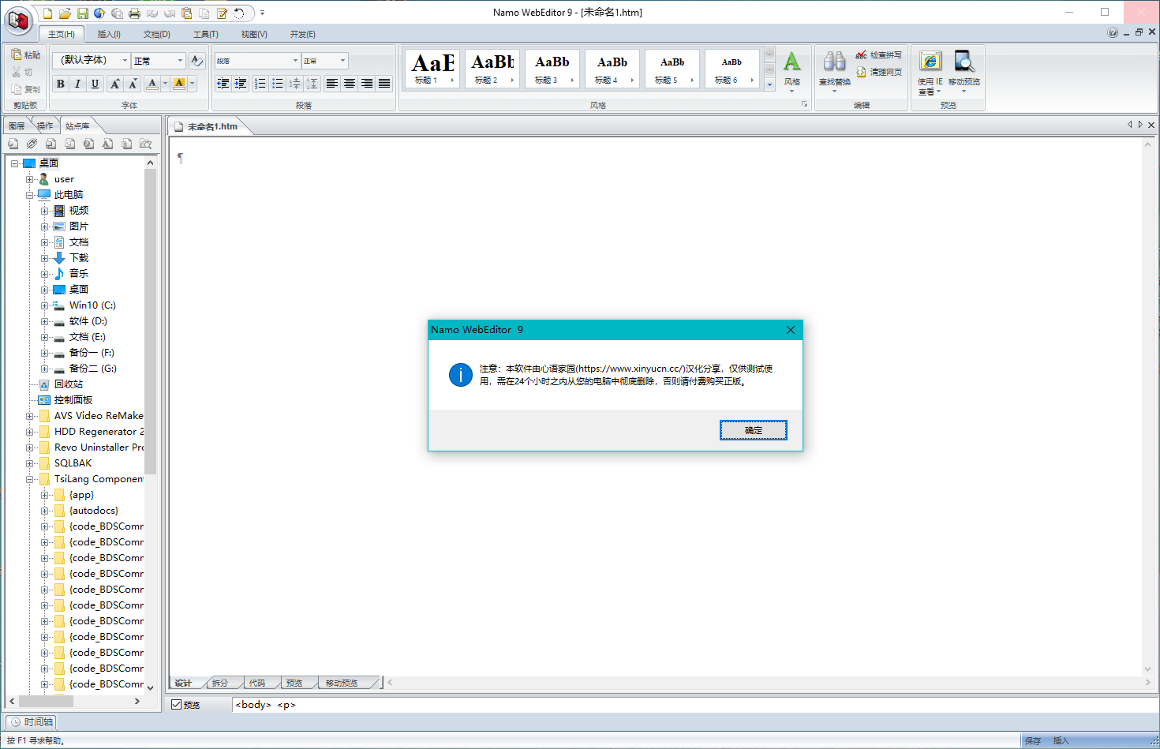1160x749 pixels.
Task: Toggle italic formatting
Action: [x=77, y=84]
